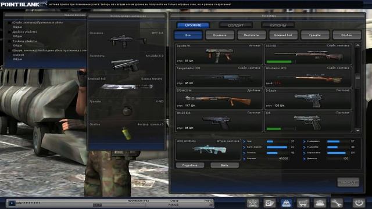372x209 pixels.
Task: Click the stat bar valued 64
Action: coord(337,153)
